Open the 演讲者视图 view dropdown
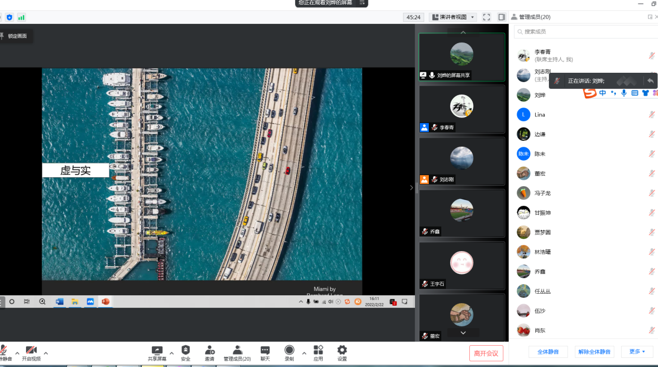This screenshot has height=367, width=658. click(453, 17)
